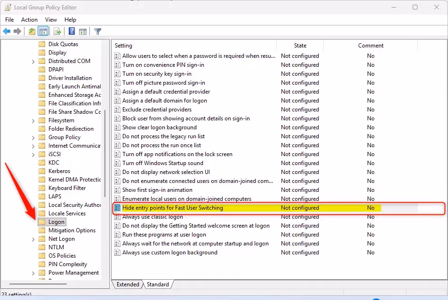Click the Forward arrow toolbar icon
Screen dimensions: 448x300
(x=17, y=32)
